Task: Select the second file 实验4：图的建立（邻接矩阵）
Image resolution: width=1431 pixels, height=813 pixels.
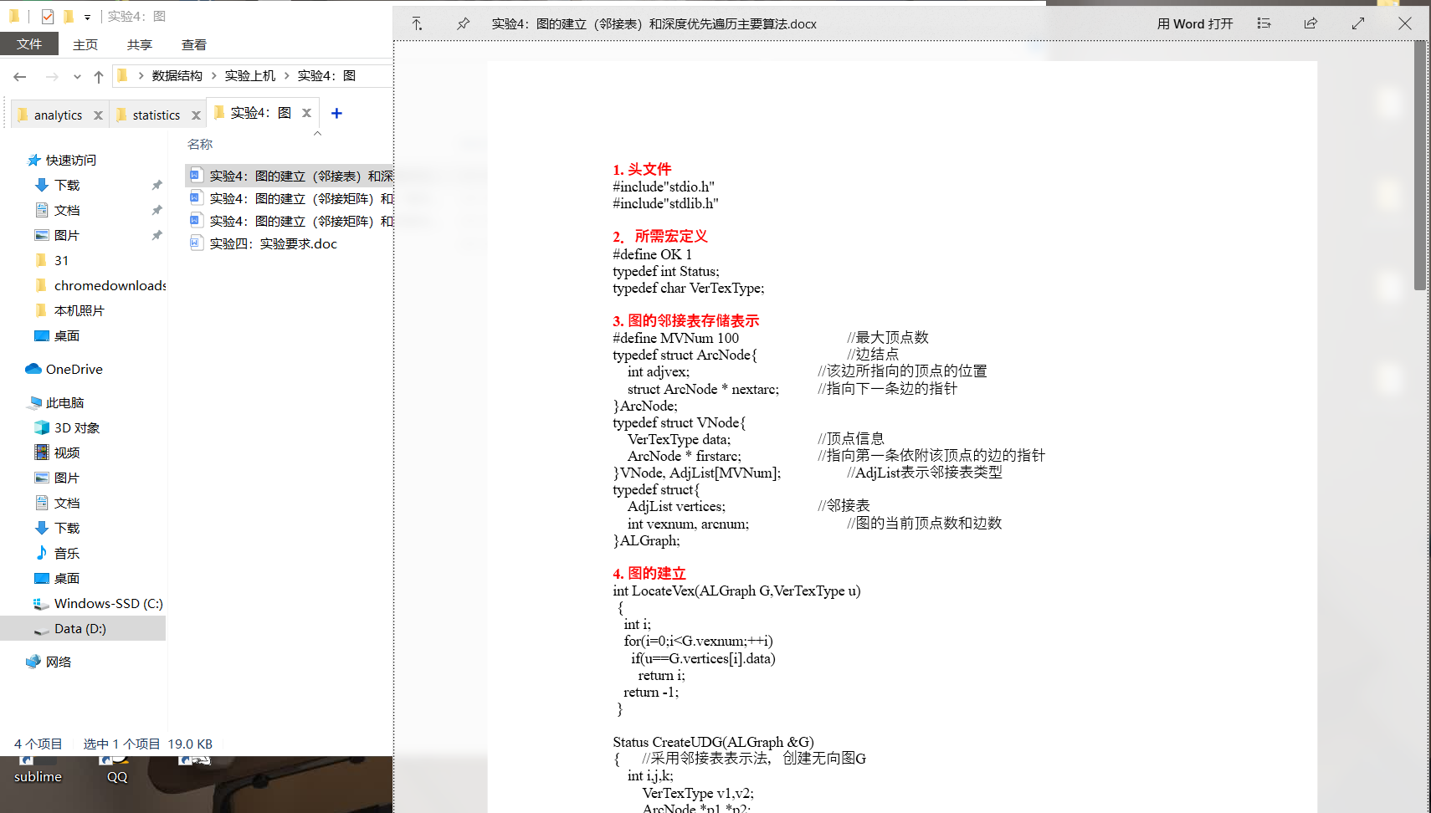Action: coord(290,198)
